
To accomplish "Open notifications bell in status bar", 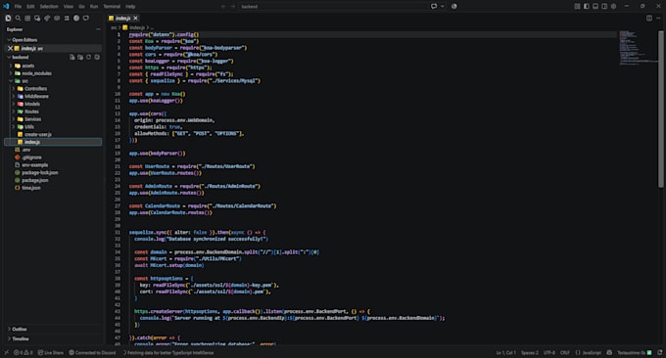I will 659,352.
